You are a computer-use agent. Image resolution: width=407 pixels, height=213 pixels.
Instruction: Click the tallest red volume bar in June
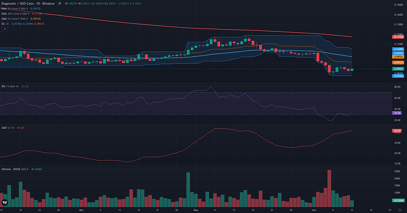point(329,189)
